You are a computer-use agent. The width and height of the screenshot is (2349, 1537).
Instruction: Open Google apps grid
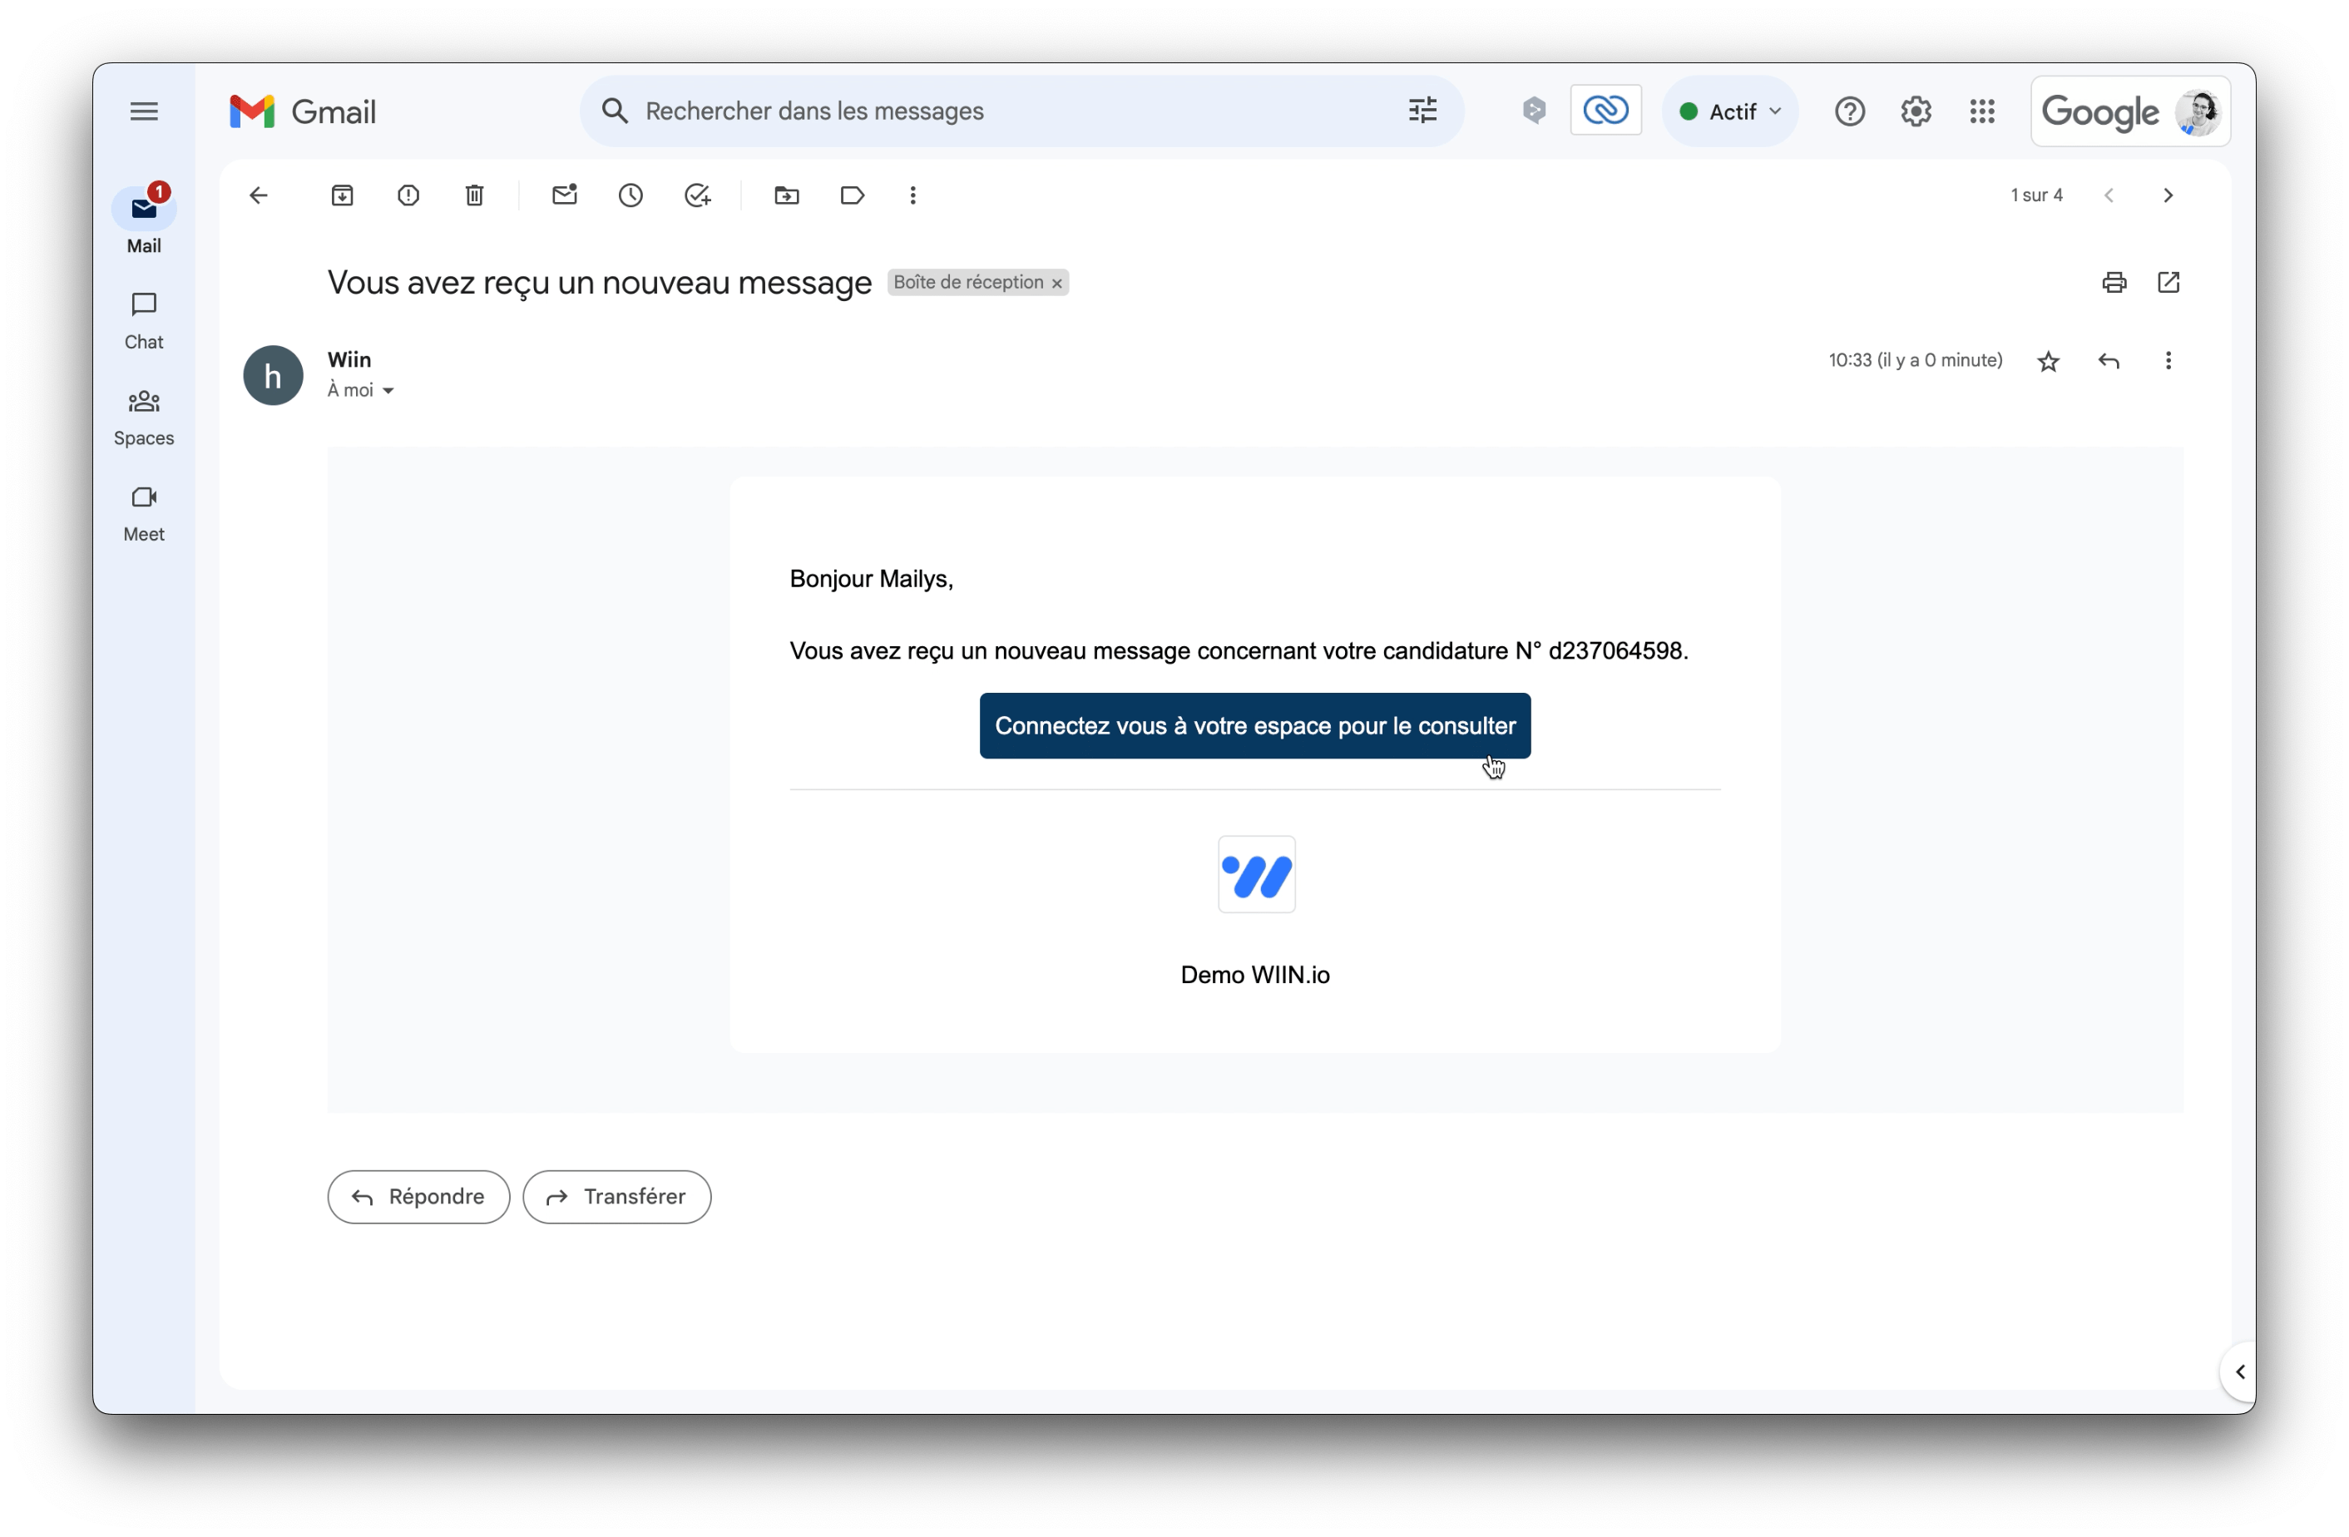[x=1982, y=111]
